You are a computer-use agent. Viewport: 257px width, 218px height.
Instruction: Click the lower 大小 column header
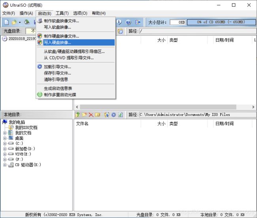coord(154,124)
